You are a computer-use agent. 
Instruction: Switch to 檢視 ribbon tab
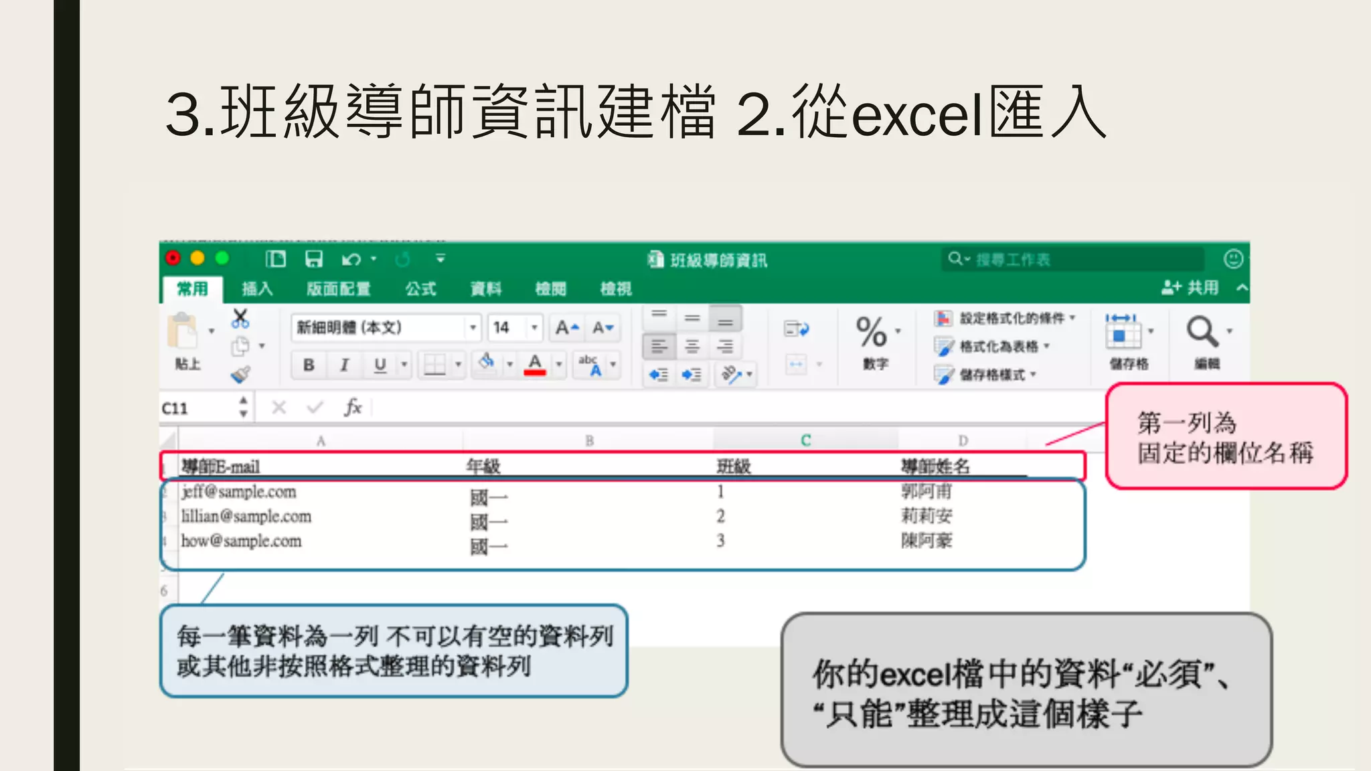(616, 288)
